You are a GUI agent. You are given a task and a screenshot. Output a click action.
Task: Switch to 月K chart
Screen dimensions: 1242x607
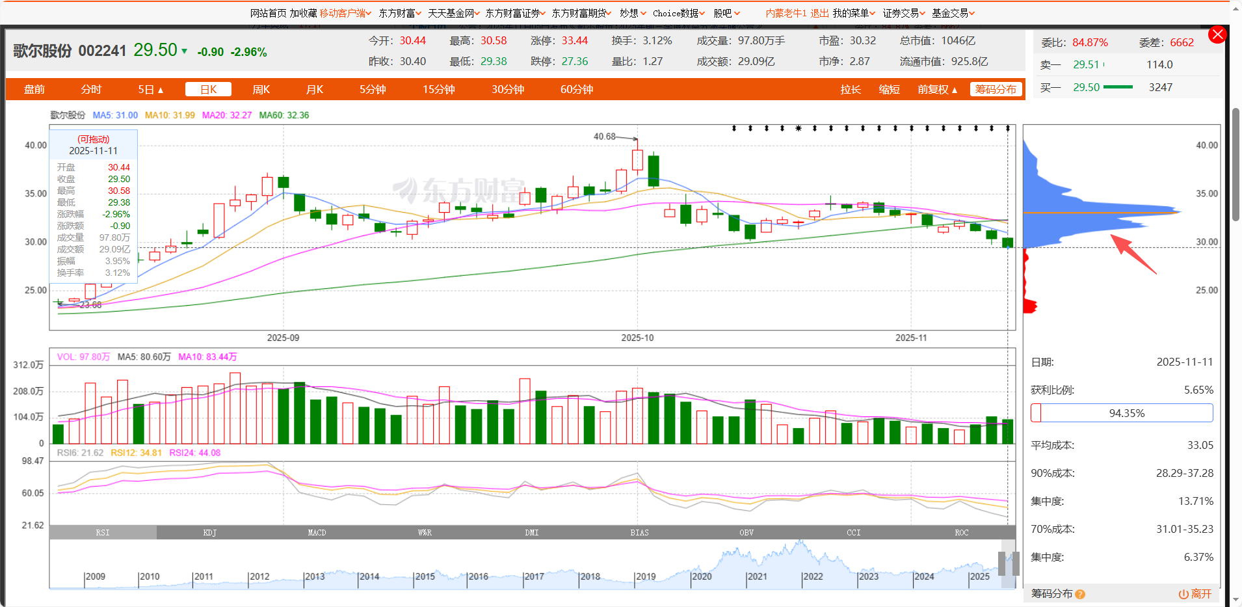(x=315, y=90)
